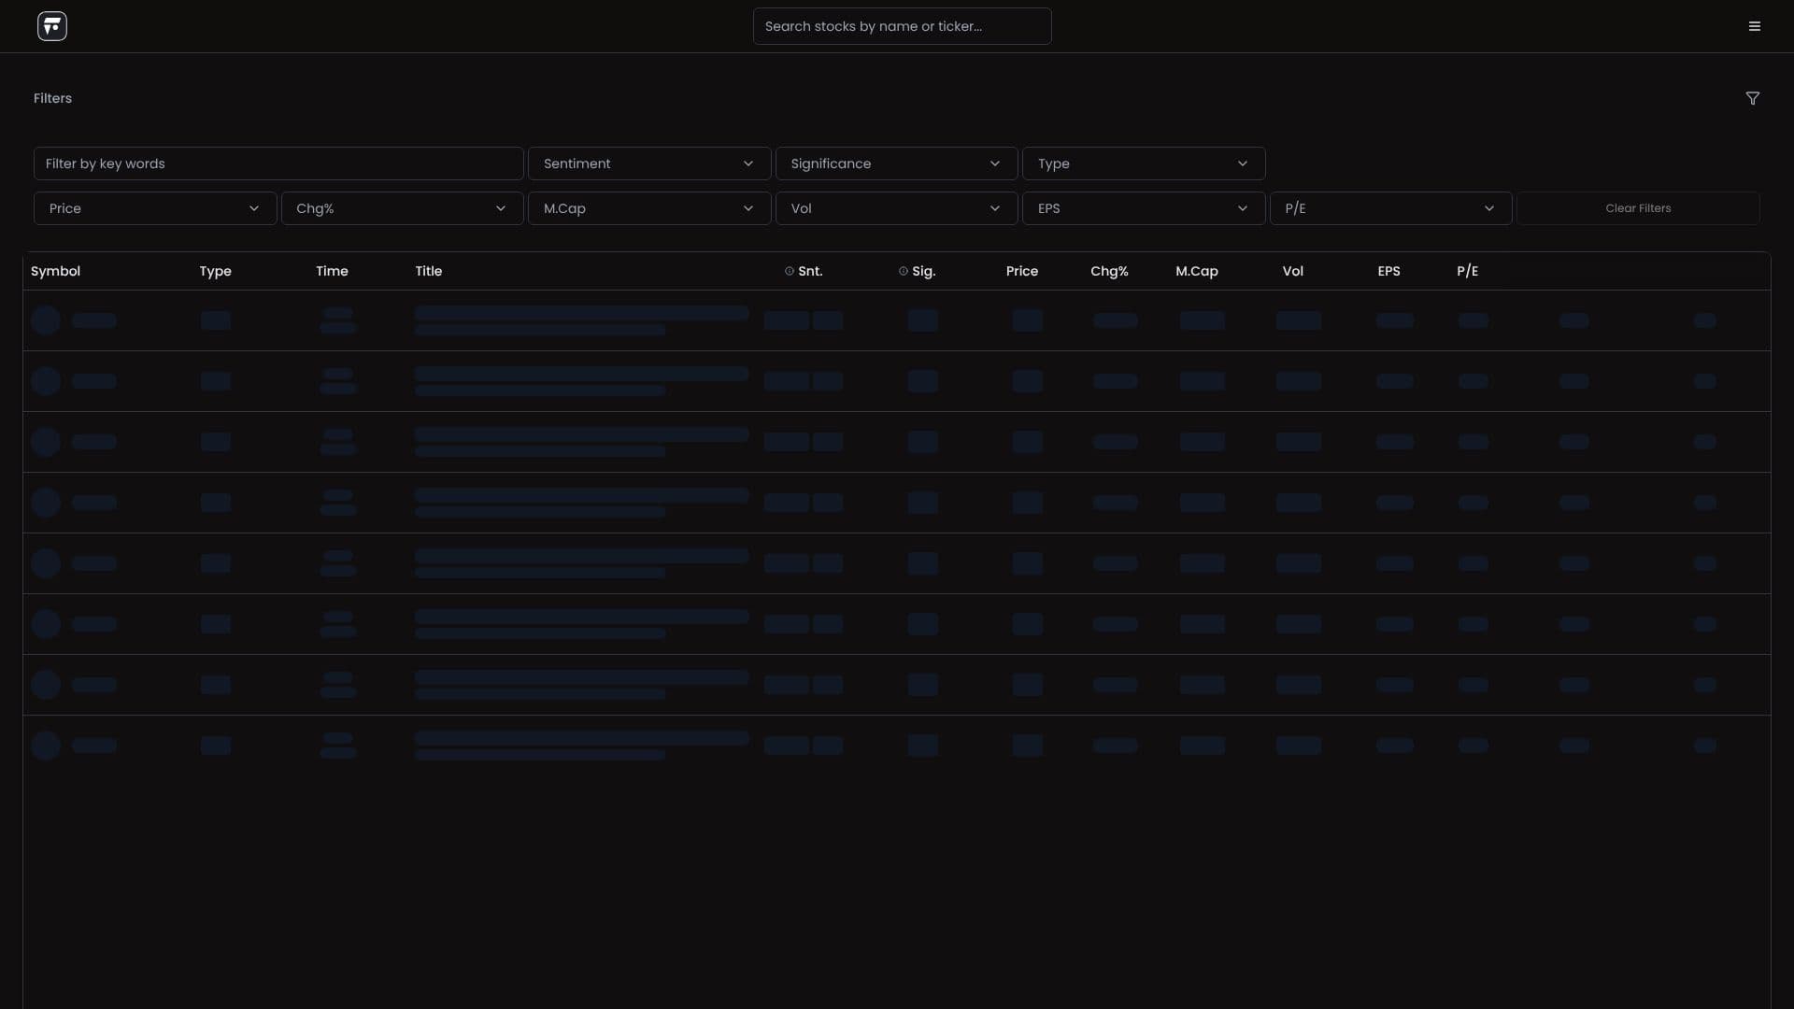
Task: Sort by the Symbol column header
Action: pos(55,271)
